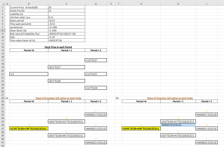Select yellow American call value cell A
224x147 pixels.
coord(141,129)
